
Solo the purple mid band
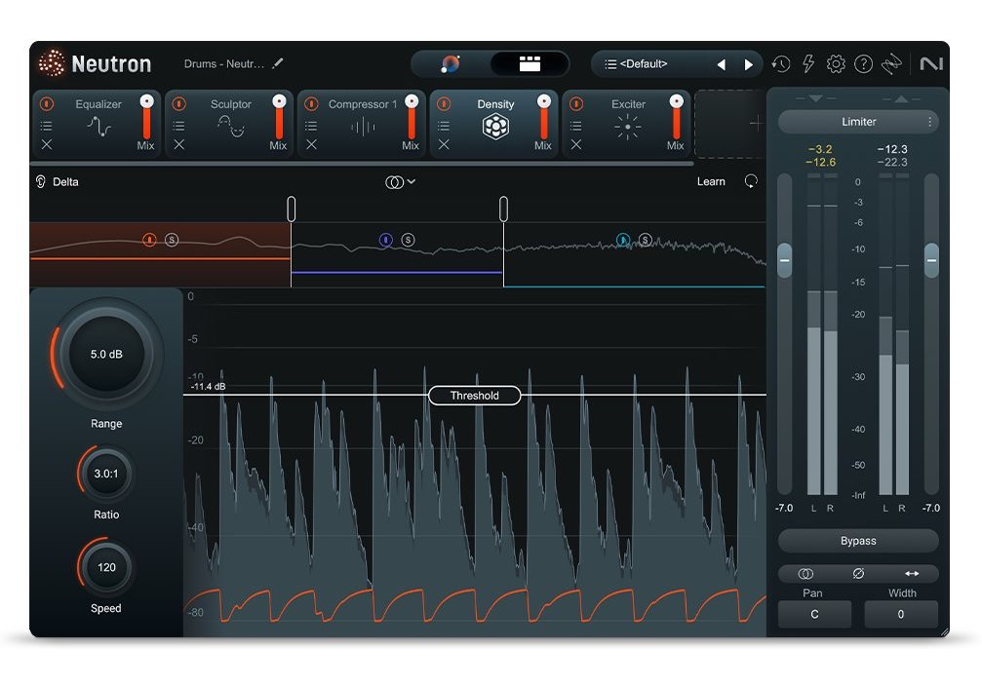(x=408, y=240)
